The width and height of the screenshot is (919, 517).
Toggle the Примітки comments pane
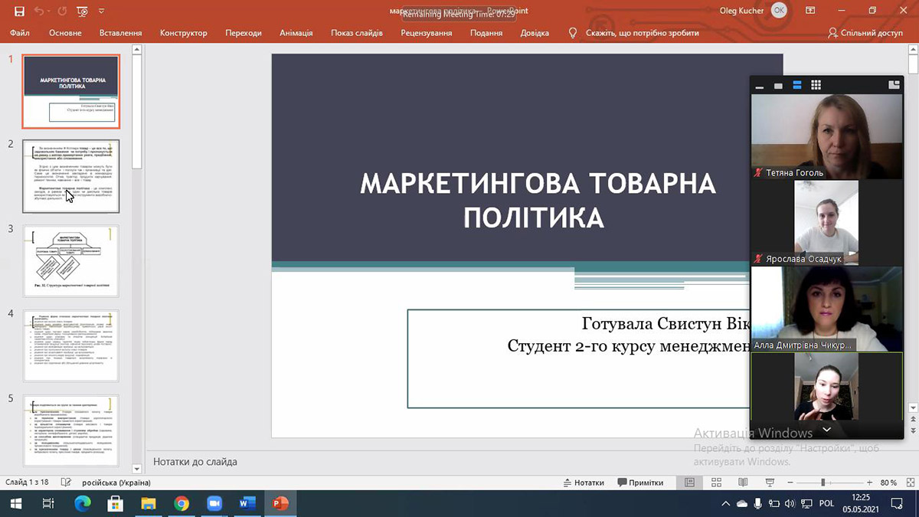click(640, 483)
